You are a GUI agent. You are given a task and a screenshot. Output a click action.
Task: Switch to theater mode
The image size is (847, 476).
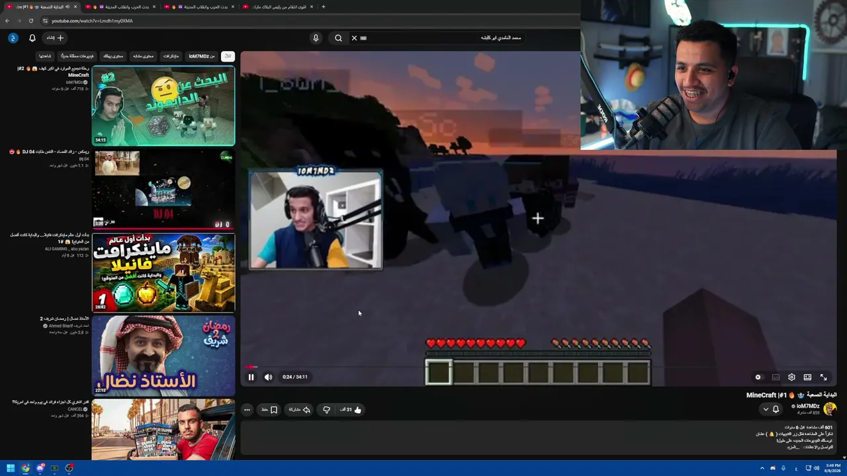click(x=807, y=377)
